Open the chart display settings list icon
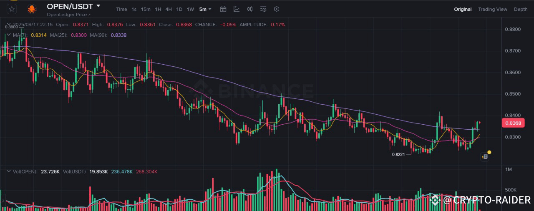 (x=263, y=9)
